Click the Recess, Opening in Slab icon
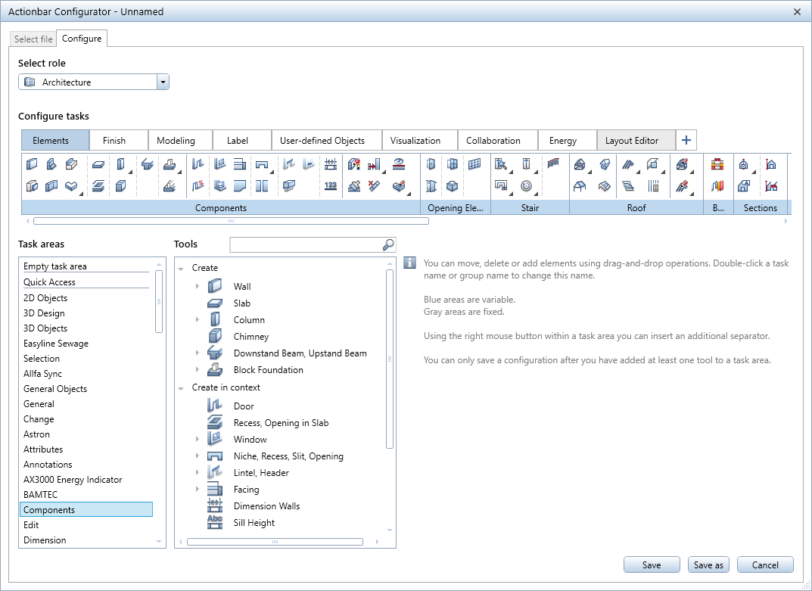Viewport: 812px width, 591px height. click(x=215, y=423)
